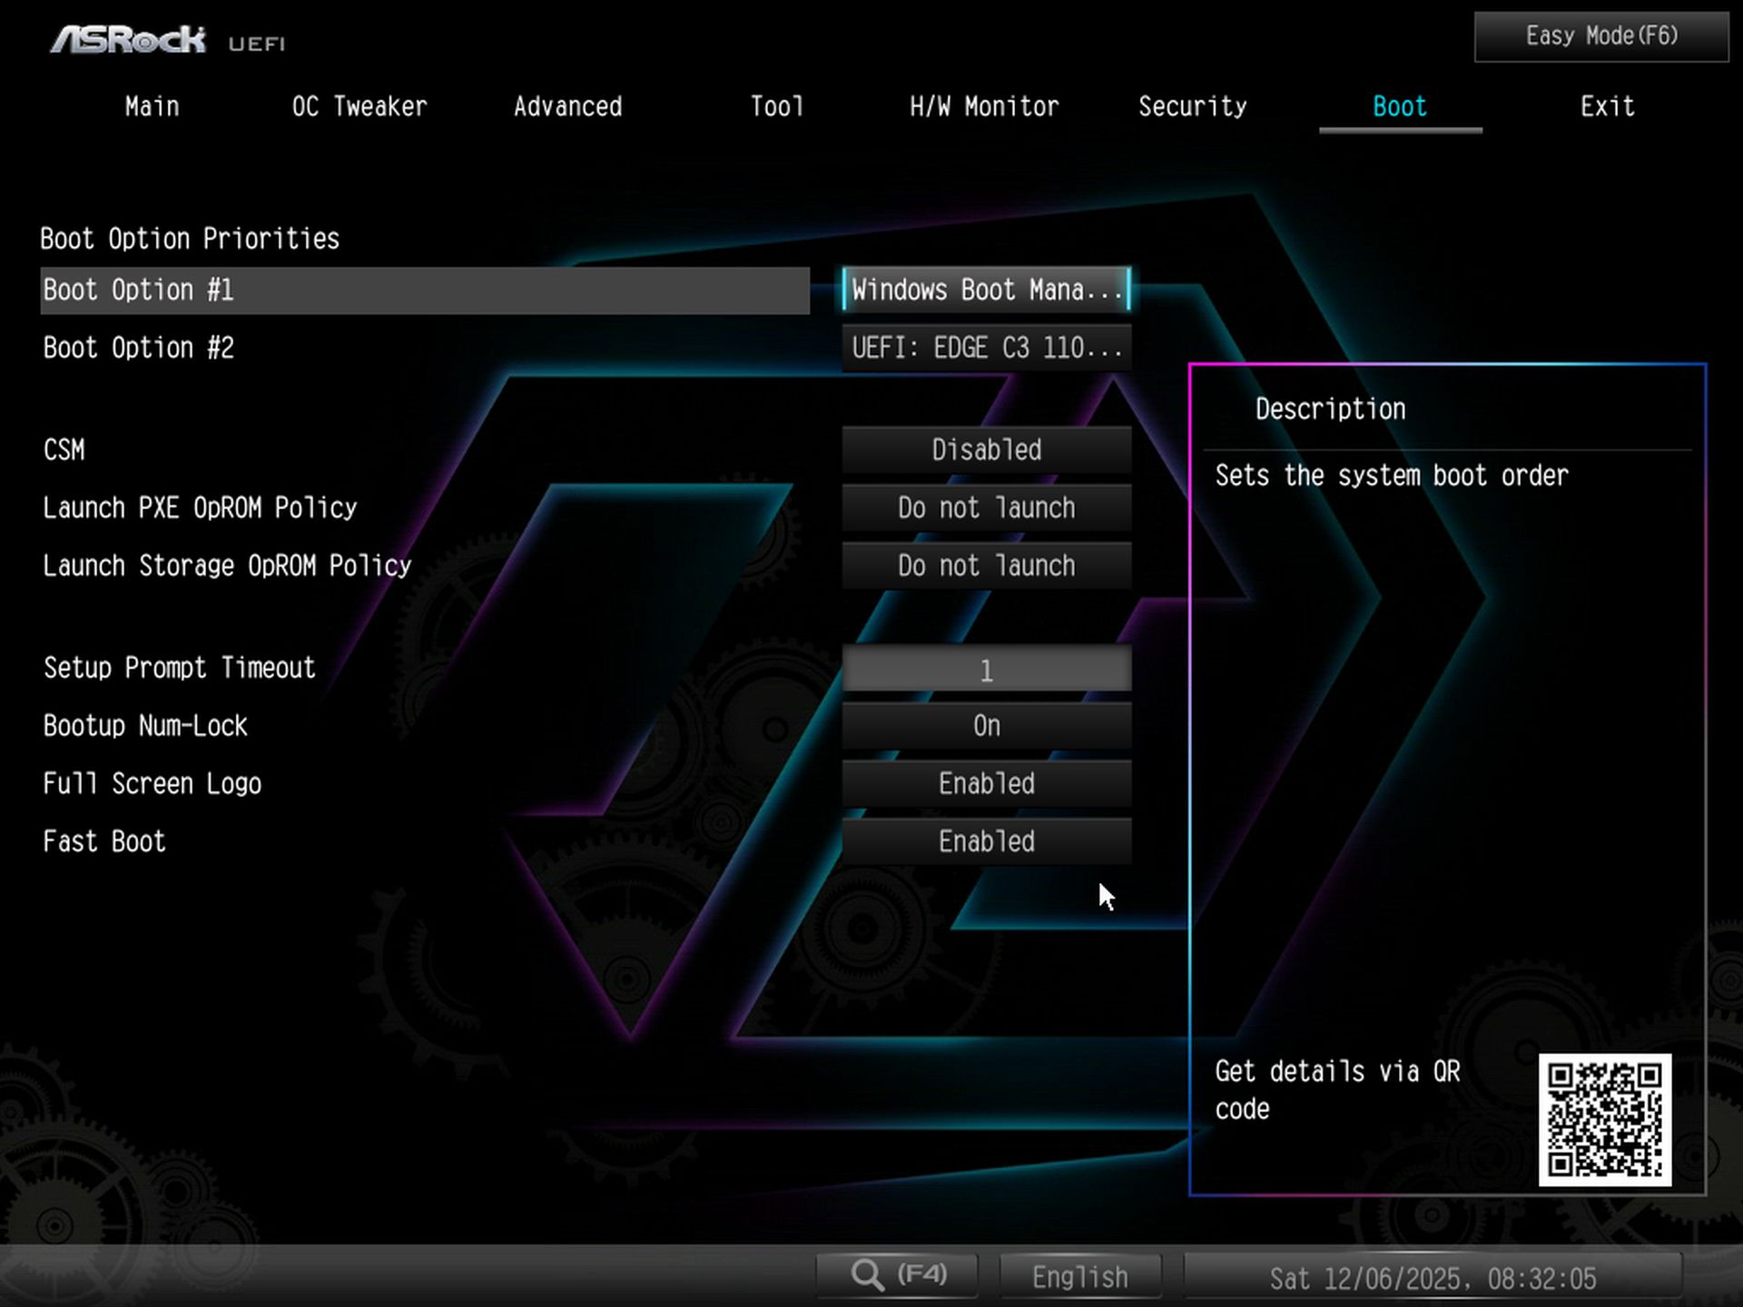The width and height of the screenshot is (1743, 1307).
Task: Switch to the Main tab
Action: click(151, 106)
